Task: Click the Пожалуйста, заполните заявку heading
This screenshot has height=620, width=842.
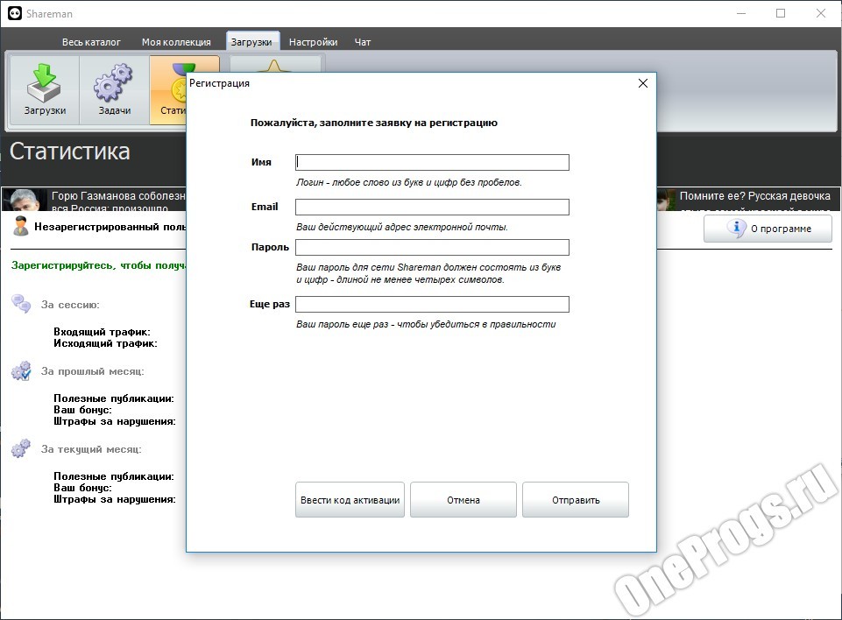Action: tap(374, 123)
